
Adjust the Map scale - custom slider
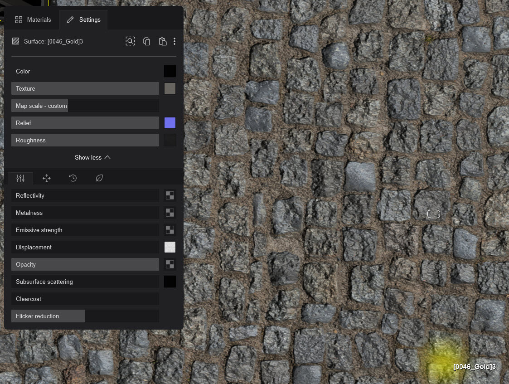click(85, 106)
